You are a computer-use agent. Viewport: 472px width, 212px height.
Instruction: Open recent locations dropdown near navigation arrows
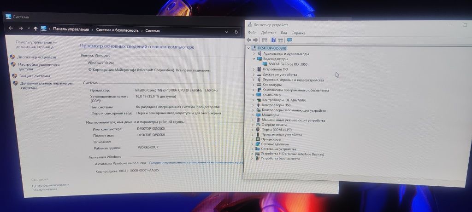(x=29, y=28)
